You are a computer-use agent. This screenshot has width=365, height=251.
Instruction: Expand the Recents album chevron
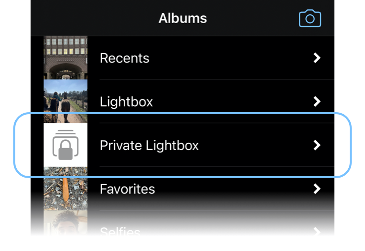tap(317, 58)
